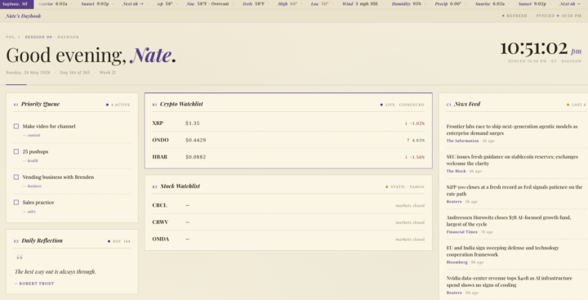Image resolution: width=588 pixels, height=300 pixels.
Task: Click the Crypto Watchlist panel heading
Action: 181,104
